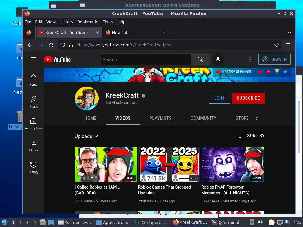
Task: Click the show desktop icon in the taskbar
Action: tap(51, 222)
